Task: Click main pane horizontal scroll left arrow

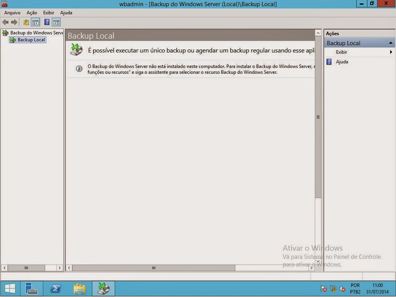Action: 69,268
